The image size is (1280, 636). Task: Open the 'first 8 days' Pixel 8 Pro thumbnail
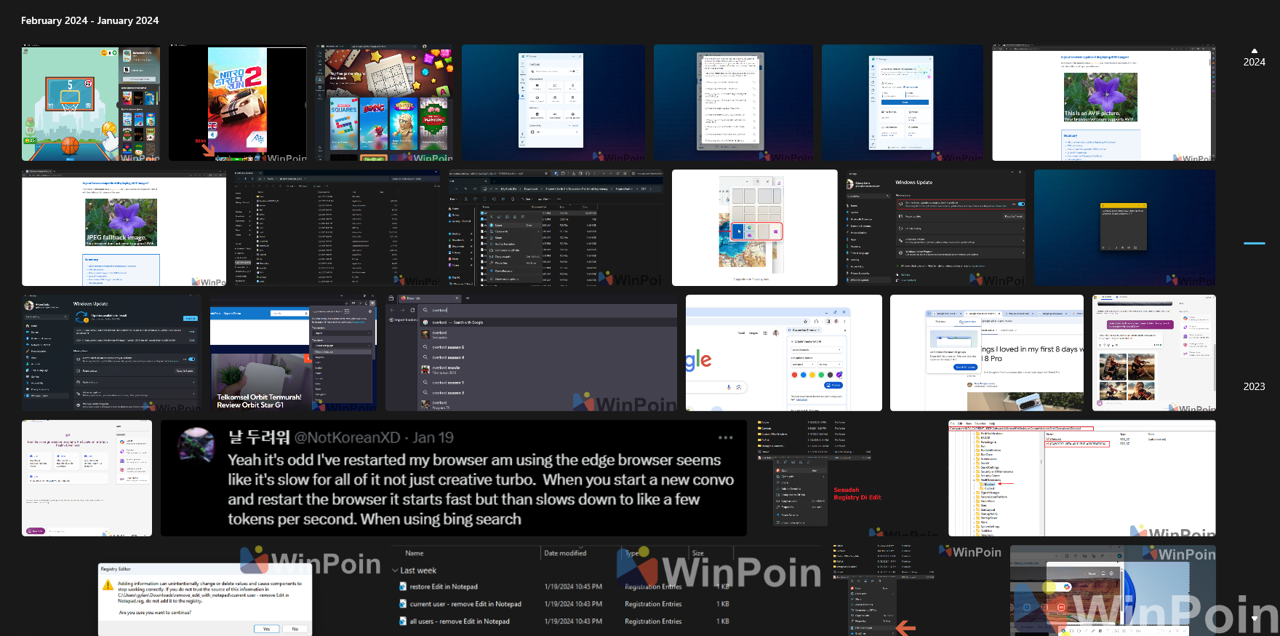(986, 353)
